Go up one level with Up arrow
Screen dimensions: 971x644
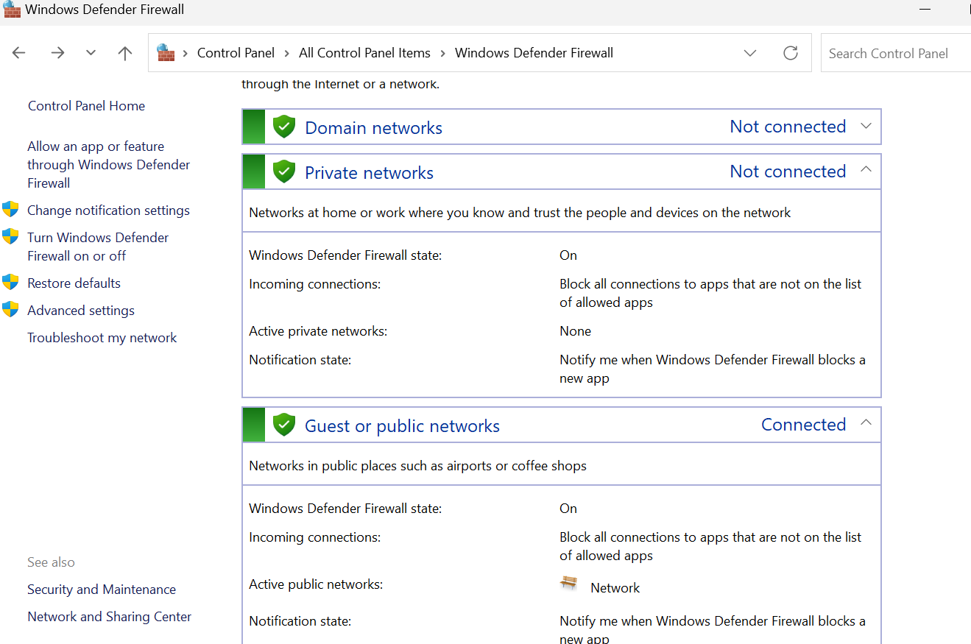coord(125,53)
